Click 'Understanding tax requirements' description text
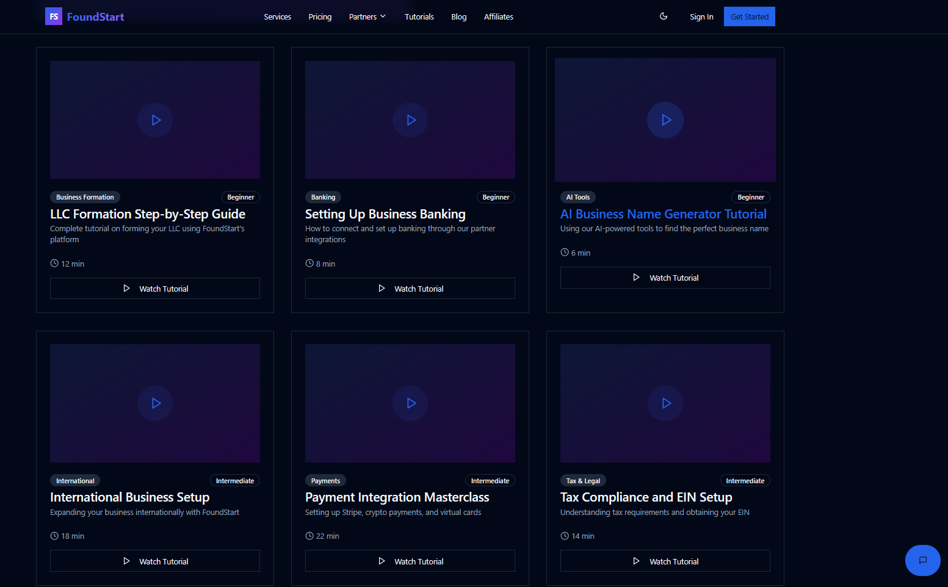 coord(655,513)
